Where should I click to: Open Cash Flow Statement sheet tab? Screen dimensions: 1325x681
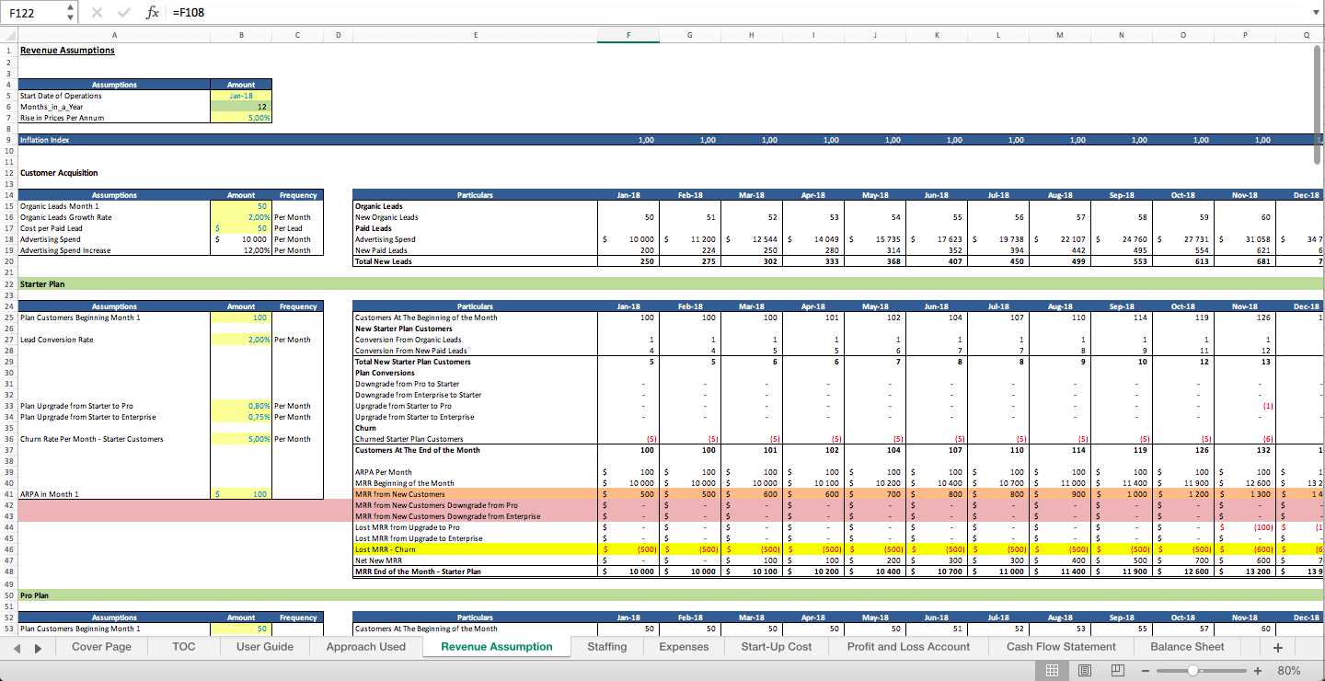pyautogui.click(x=1061, y=647)
